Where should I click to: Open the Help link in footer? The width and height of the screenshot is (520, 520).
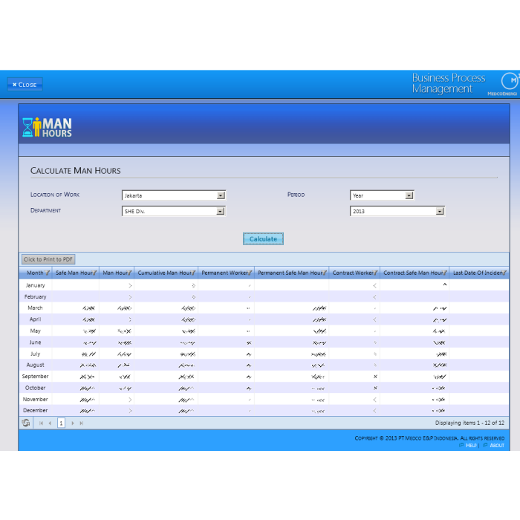471,445
